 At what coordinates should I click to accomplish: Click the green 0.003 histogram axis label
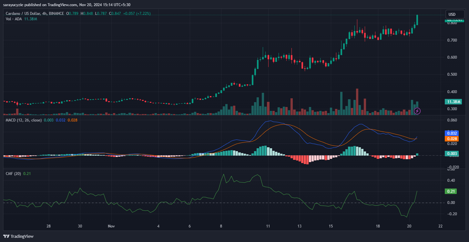452,154
